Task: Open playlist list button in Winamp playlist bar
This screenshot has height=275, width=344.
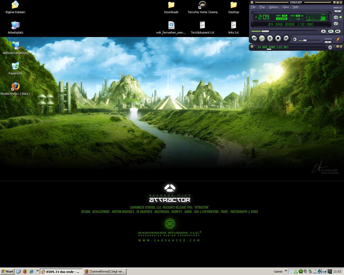Action: (x=330, y=47)
